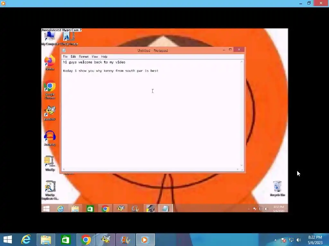Open the Format menu in Notepad
Screen dimensions: 329x246
pyautogui.click(x=84, y=56)
